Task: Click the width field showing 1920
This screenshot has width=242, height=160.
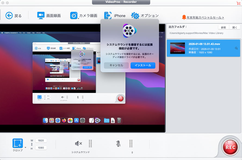Action: coord(41,141)
